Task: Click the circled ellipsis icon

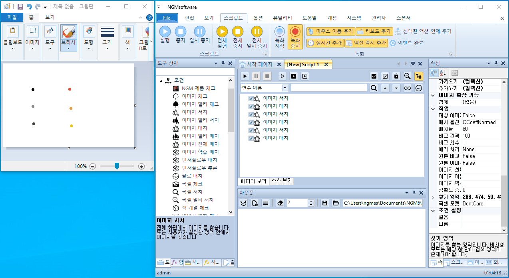Action: point(419,88)
